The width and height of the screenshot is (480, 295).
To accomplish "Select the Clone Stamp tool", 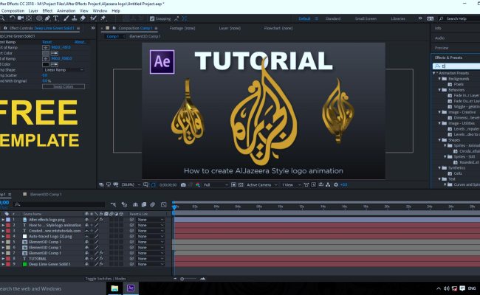I will [x=74, y=18].
